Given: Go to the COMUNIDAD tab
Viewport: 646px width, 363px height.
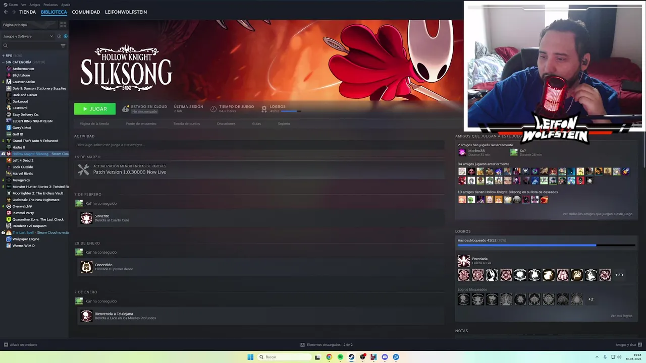Looking at the screenshot, I should click(x=86, y=12).
